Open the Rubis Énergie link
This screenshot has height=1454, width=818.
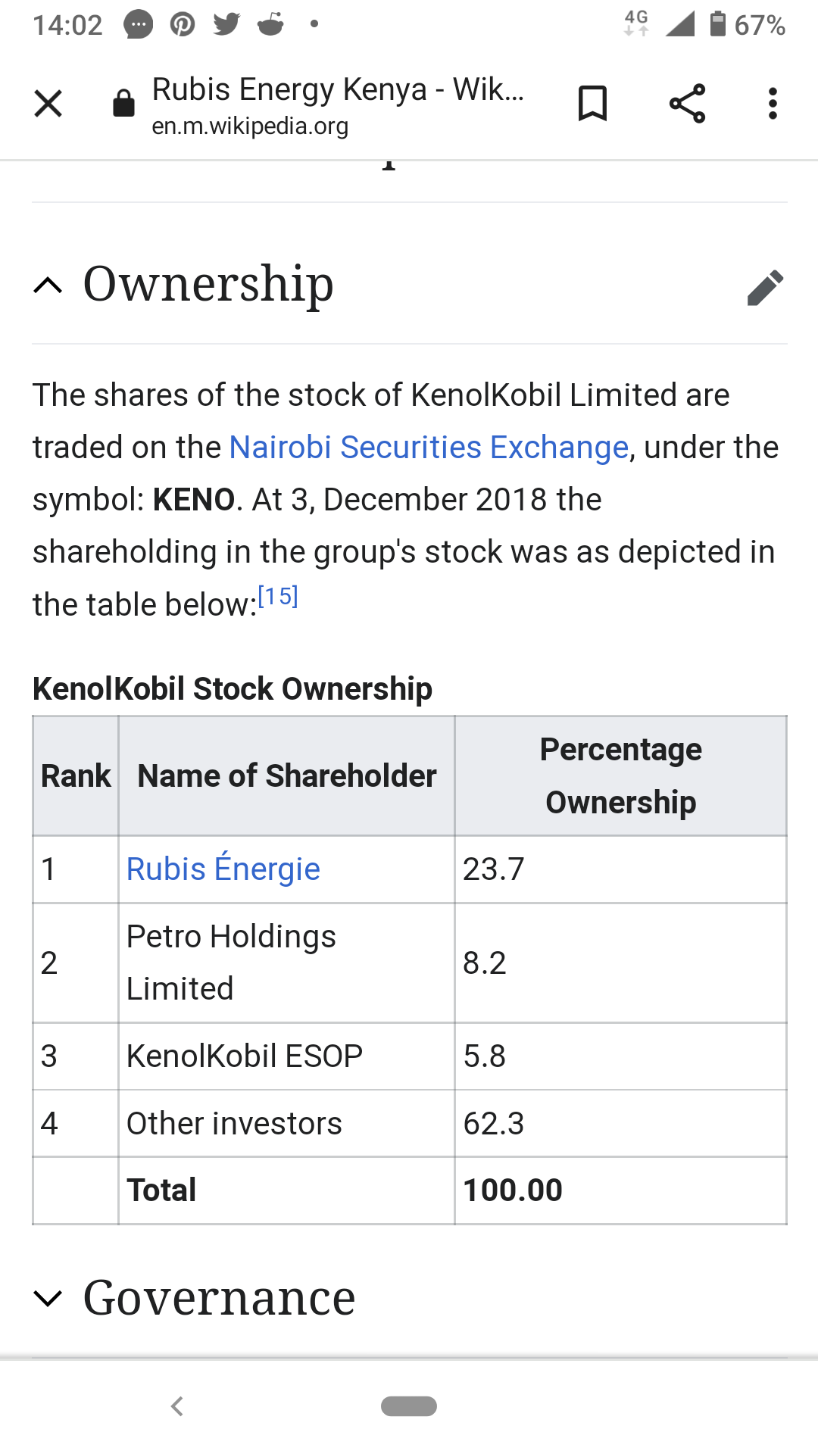(x=223, y=869)
